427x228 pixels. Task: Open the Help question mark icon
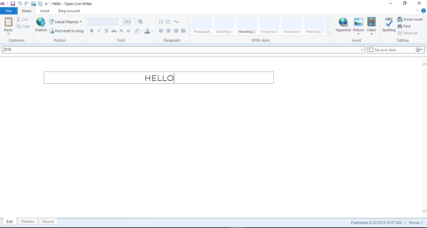[424, 11]
